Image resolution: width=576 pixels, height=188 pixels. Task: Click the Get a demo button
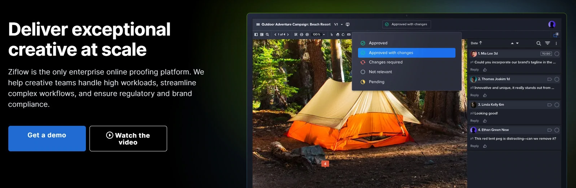click(47, 138)
